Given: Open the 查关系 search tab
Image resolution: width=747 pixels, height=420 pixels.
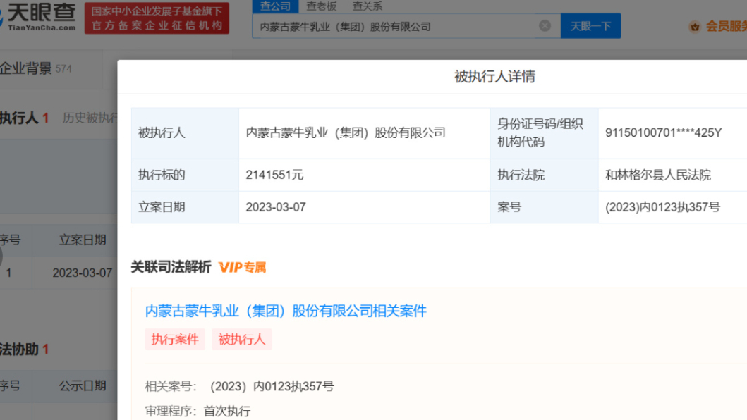Looking at the screenshot, I should click(368, 6).
